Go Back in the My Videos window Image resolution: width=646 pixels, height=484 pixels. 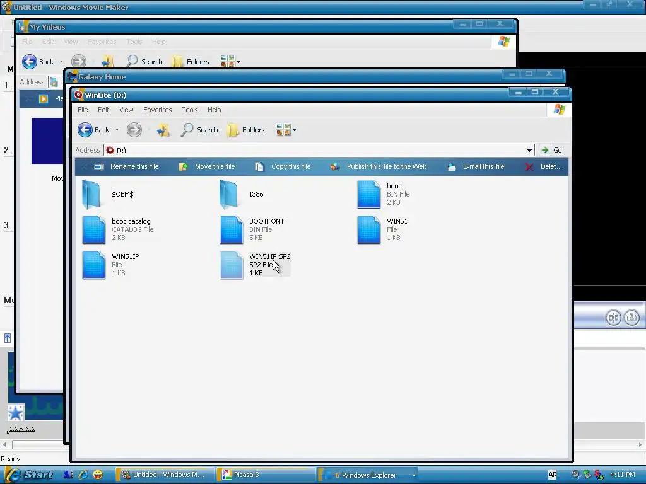coord(38,62)
